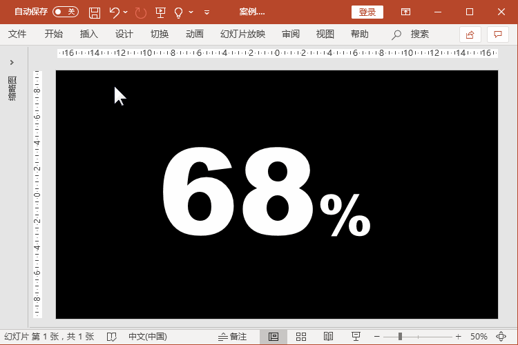The height and width of the screenshot is (345, 518).
Task: Switch to the 插入 tab
Action: (x=89, y=34)
